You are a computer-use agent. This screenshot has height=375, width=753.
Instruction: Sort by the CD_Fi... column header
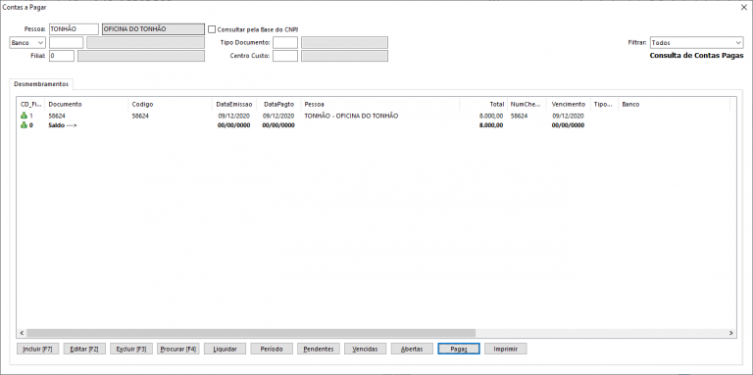pyautogui.click(x=31, y=104)
